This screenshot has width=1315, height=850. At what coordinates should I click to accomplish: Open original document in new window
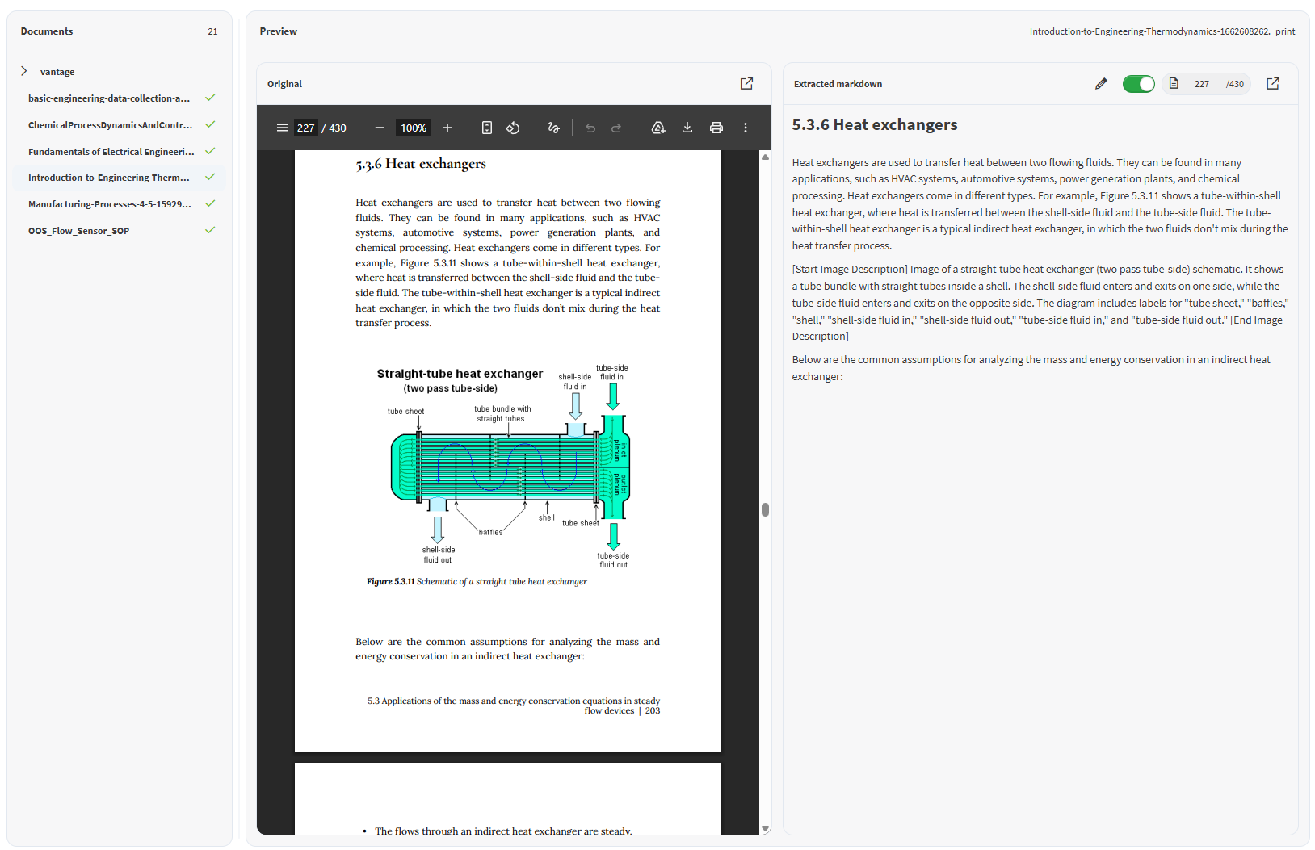[746, 84]
